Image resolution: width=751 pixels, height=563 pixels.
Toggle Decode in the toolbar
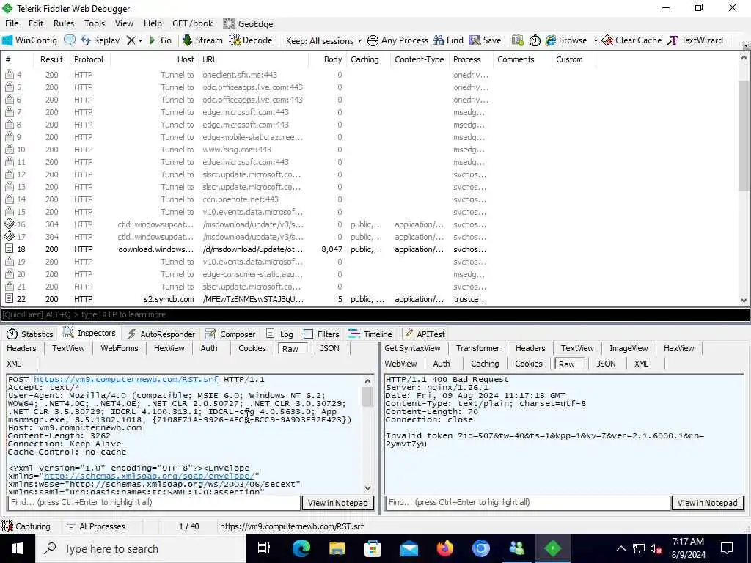[x=251, y=41]
